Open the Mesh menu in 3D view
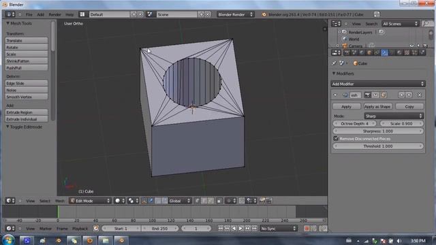Image resolution: width=436 pixels, height=245 pixels. click(x=60, y=201)
